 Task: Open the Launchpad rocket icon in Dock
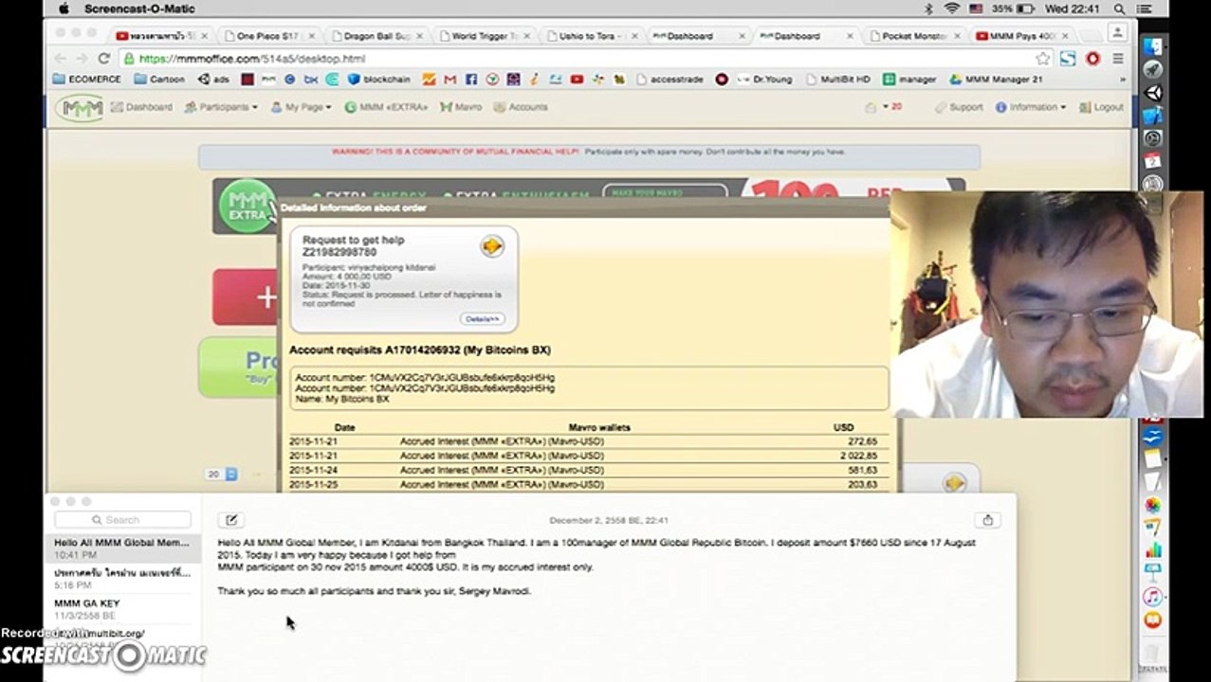tap(1152, 70)
